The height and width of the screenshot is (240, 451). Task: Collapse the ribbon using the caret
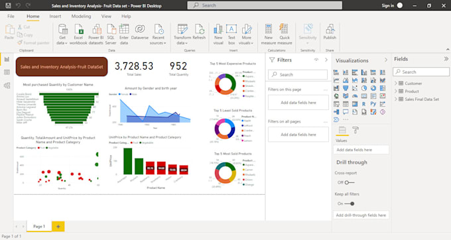tap(448, 50)
